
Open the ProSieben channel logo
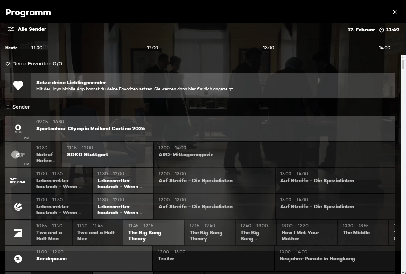click(18, 233)
